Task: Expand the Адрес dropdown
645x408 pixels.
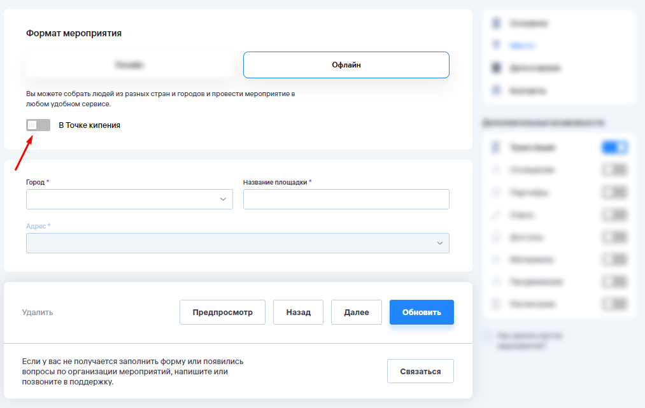Action: click(237, 243)
